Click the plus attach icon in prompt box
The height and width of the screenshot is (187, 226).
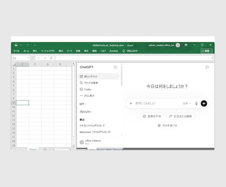click(131, 103)
